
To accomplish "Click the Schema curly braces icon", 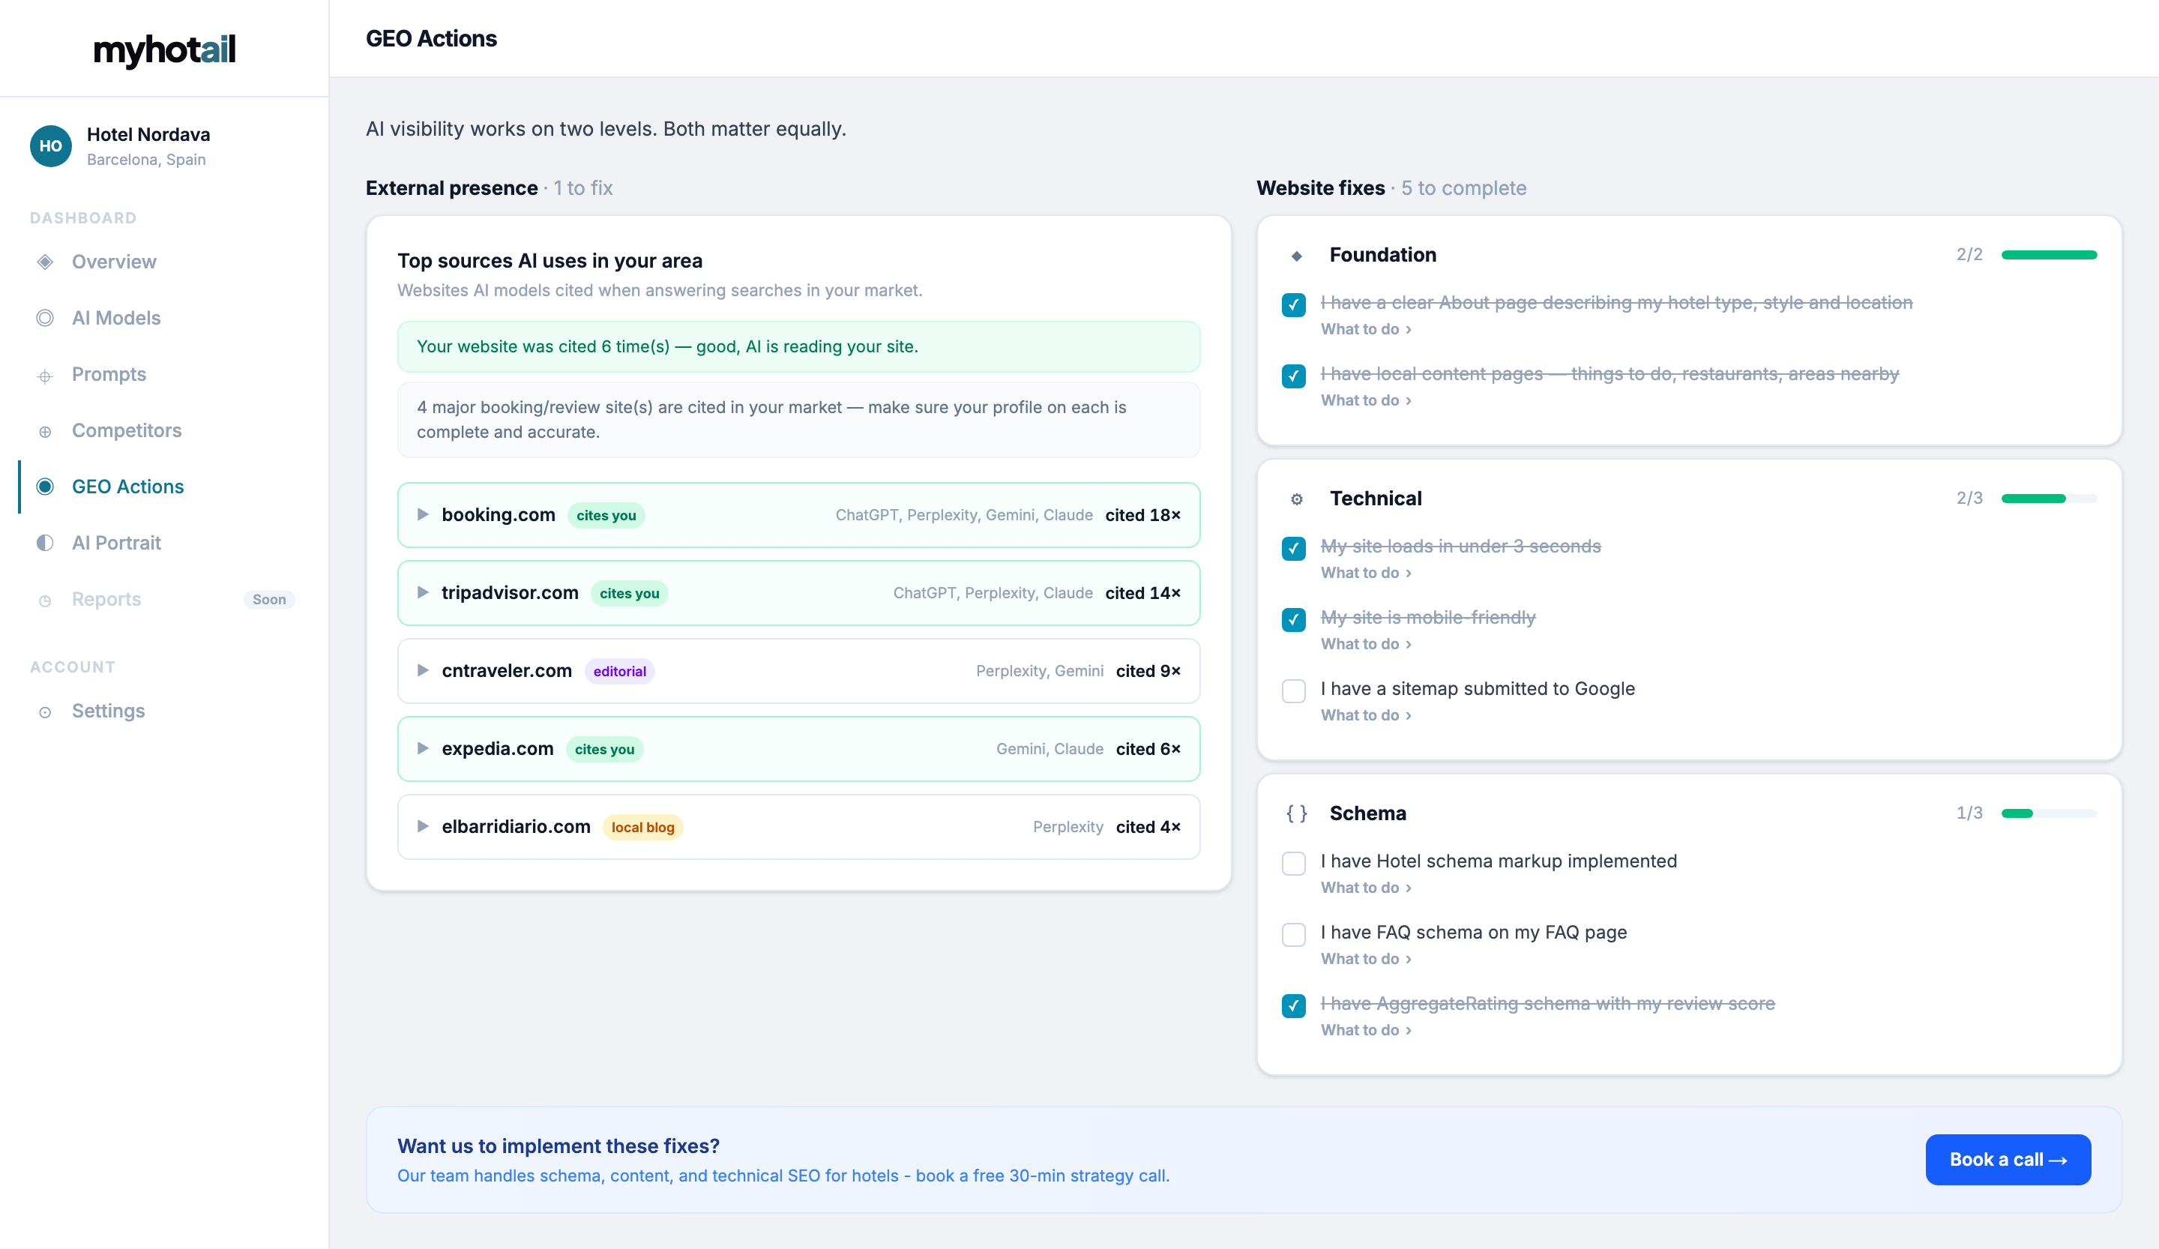I will pos(1297,813).
